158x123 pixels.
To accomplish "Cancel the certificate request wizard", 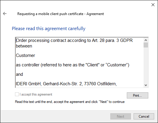I will 144,117.
